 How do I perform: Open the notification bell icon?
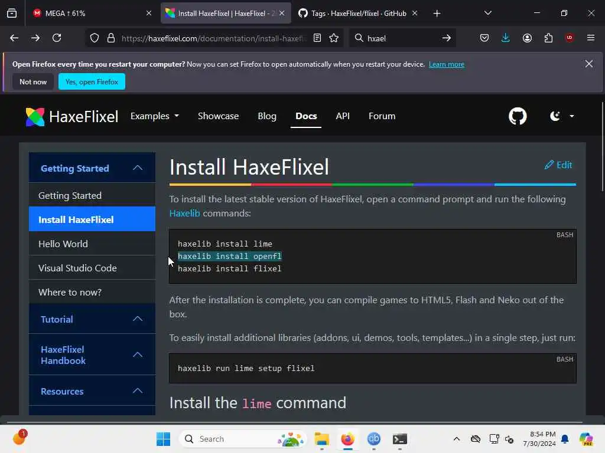pyautogui.click(x=565, y=439)
